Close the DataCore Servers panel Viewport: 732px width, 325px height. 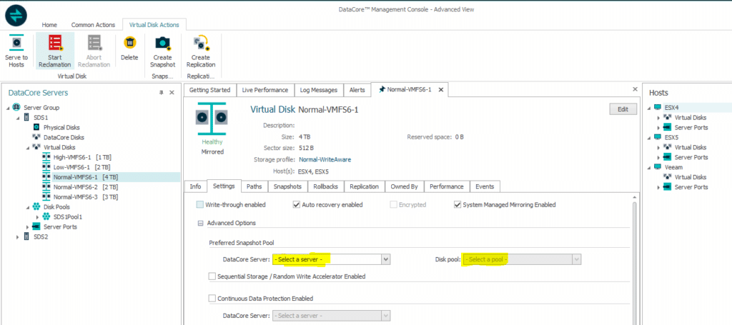172,93
